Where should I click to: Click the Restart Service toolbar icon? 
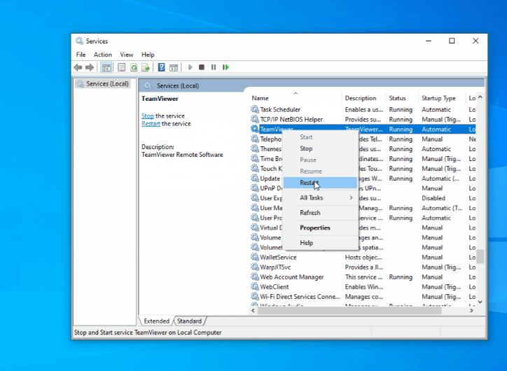225,67
